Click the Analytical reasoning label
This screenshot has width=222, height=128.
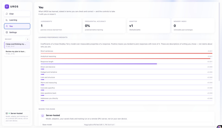(x=48, y=57)
